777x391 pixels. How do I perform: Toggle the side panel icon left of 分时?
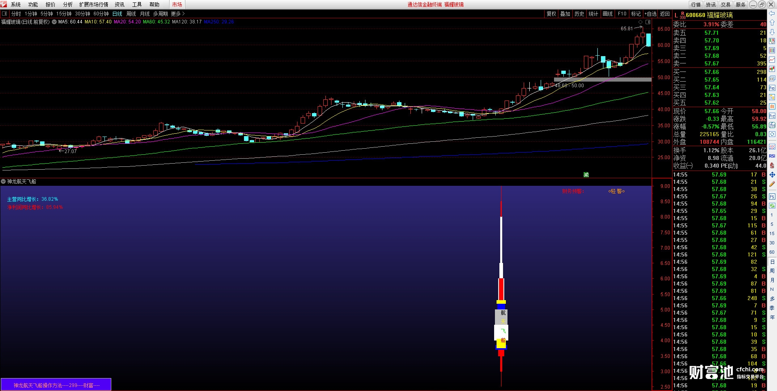click(x=4, y=14)
